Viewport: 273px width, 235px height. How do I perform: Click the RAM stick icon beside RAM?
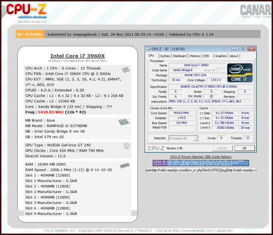[125, 166]
